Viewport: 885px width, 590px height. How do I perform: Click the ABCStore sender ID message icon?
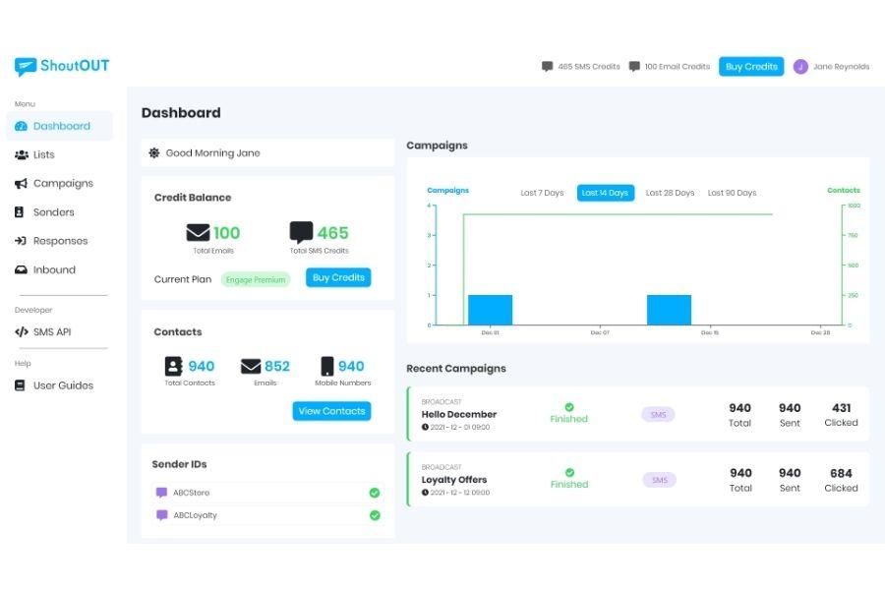point(161,493)
